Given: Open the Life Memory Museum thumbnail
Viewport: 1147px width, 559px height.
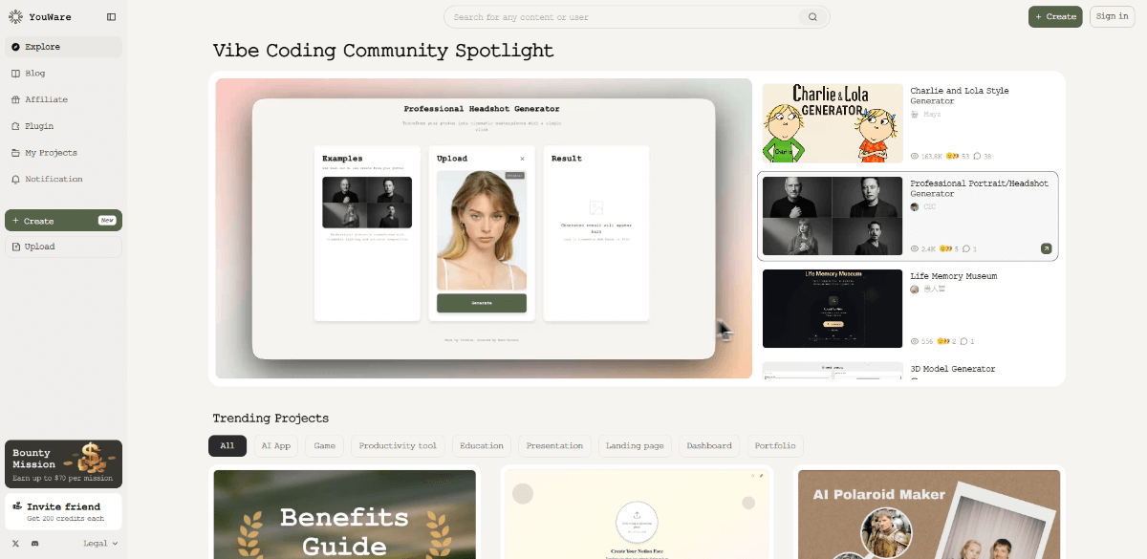Looking at the screenshot, I should point(833,309).
